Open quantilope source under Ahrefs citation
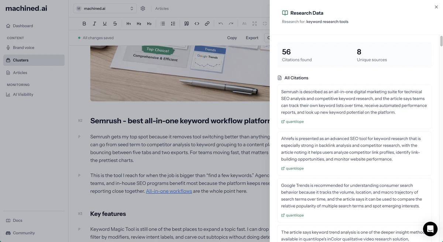This screenshot has height=242, width=443. 292,168
